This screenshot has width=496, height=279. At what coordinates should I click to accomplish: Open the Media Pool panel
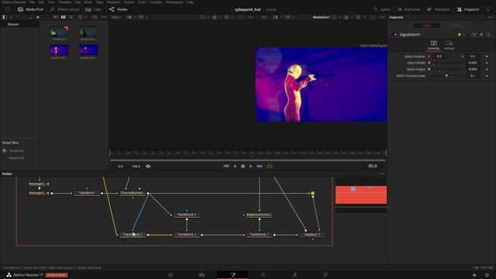[30, 9]
